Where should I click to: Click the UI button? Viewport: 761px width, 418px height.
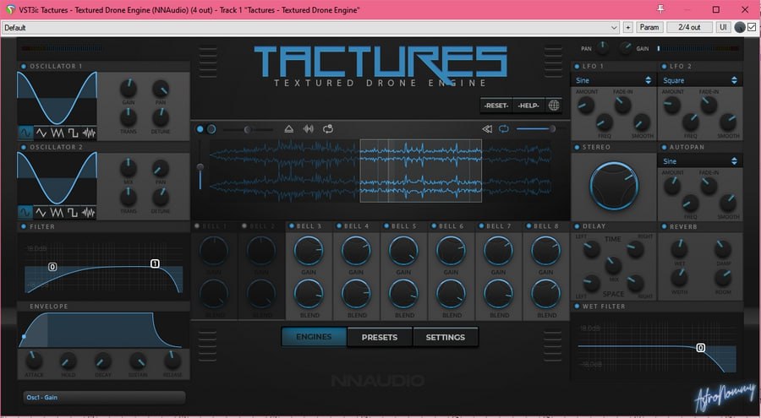pyautogui.click(x=723, y=27)
